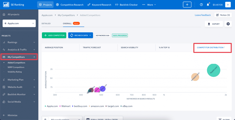Select SERP Competitors
Viewport: 235px width, 120px height.
[16, 67]
